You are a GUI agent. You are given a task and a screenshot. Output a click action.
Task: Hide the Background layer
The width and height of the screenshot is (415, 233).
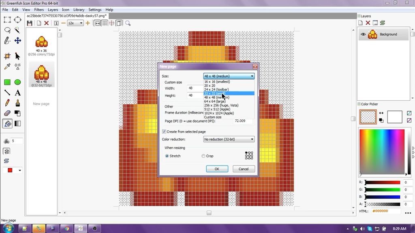pyautogui.click(x=363, y=34)
